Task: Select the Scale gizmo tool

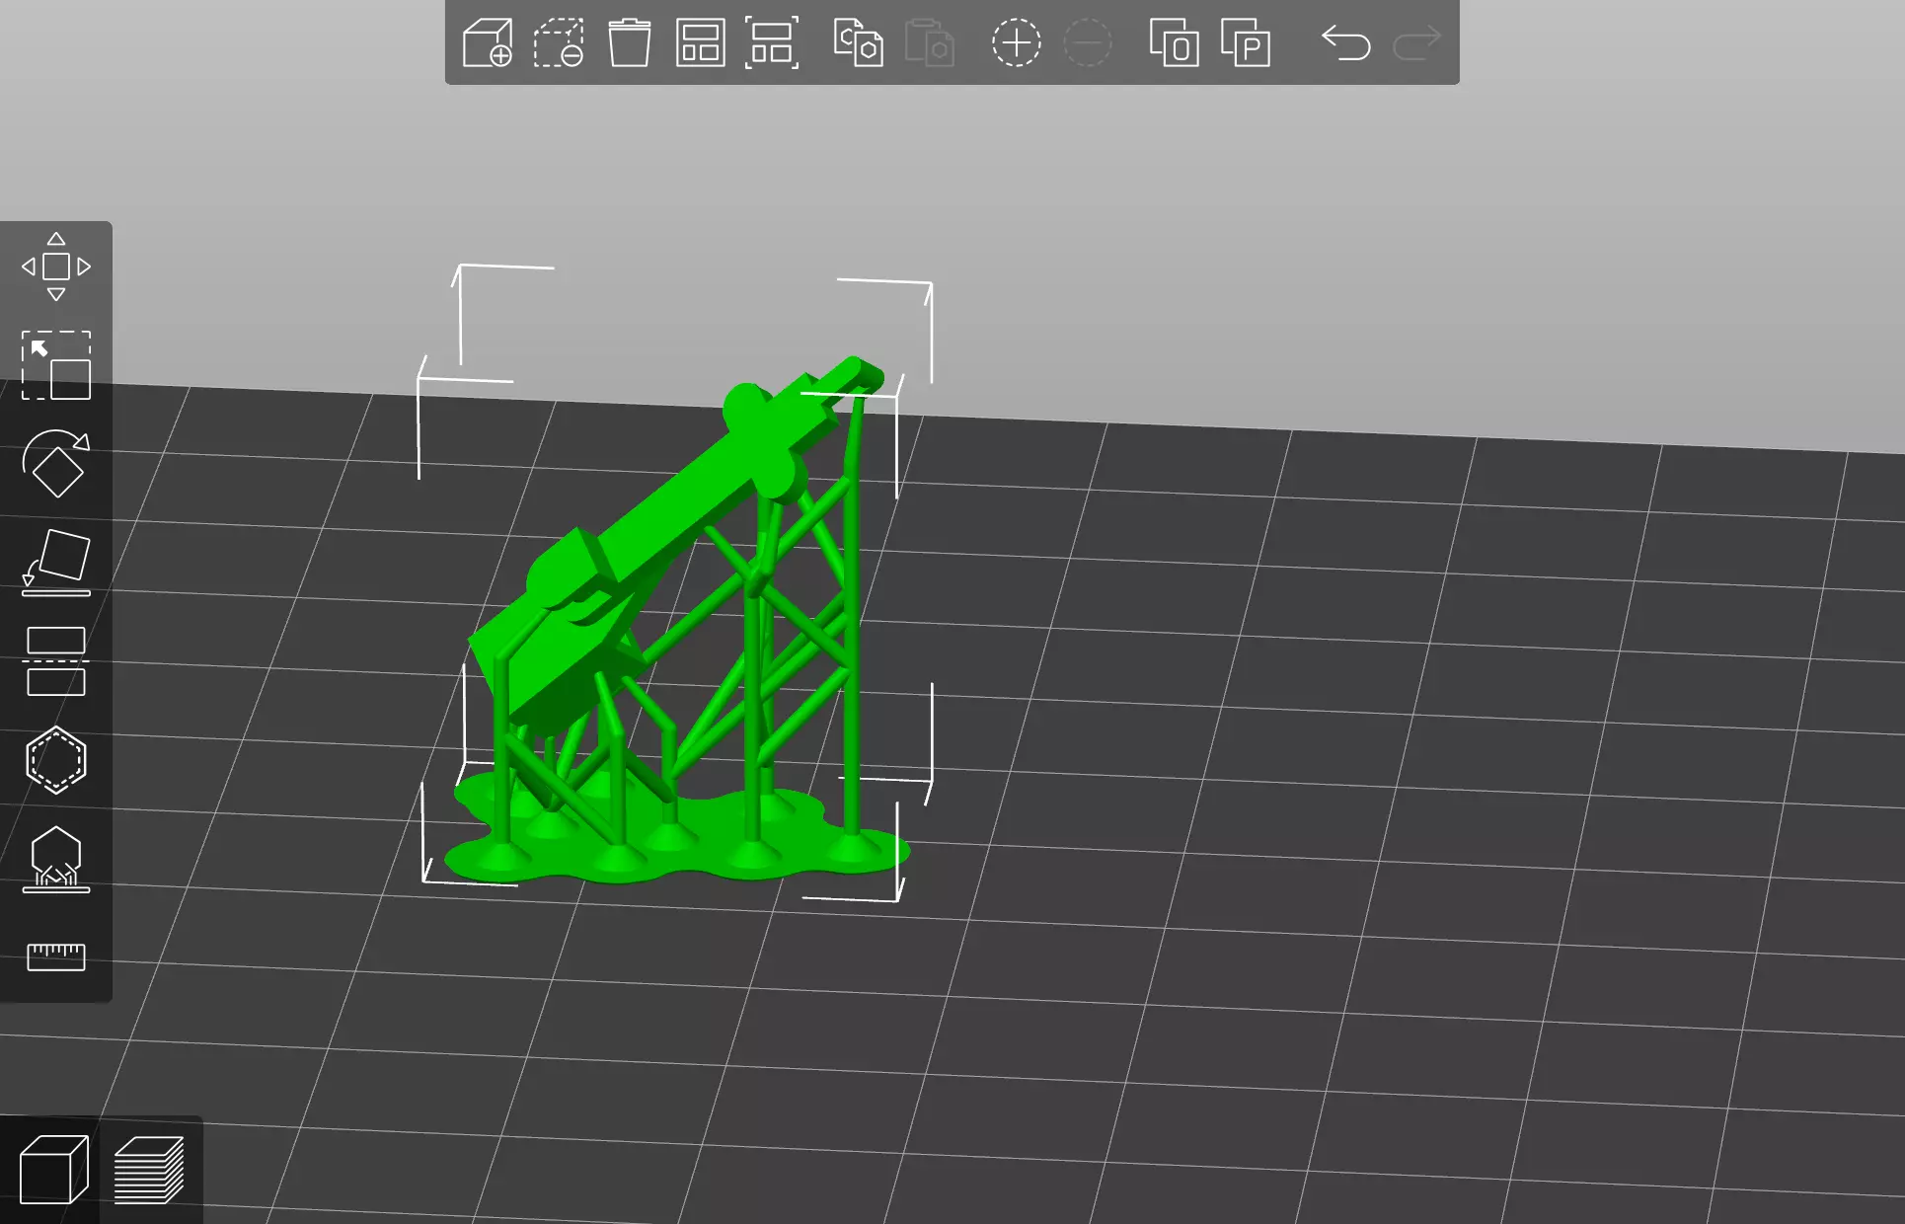Action: (x=56, y=365)
